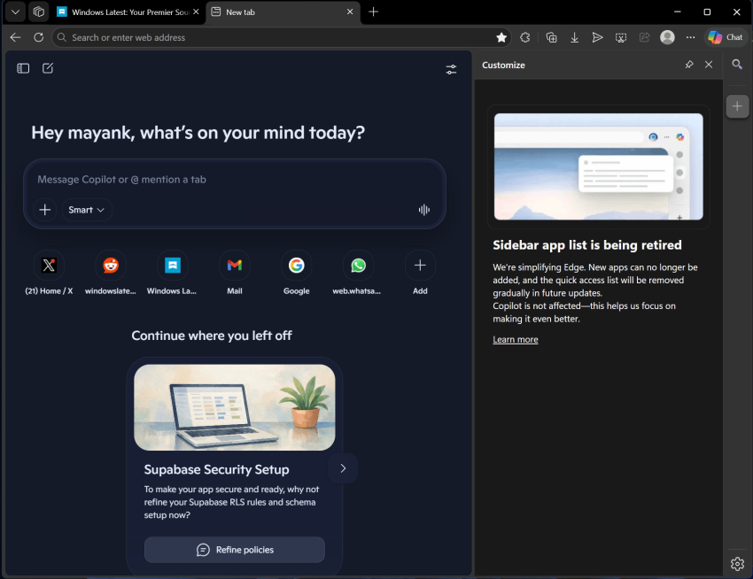The image size is (753, 579).
Task: Open the web.whatsa... shortcut
Action: point(358,272)
